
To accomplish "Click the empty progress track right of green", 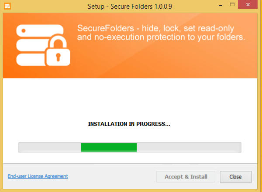I will point(189,147).
